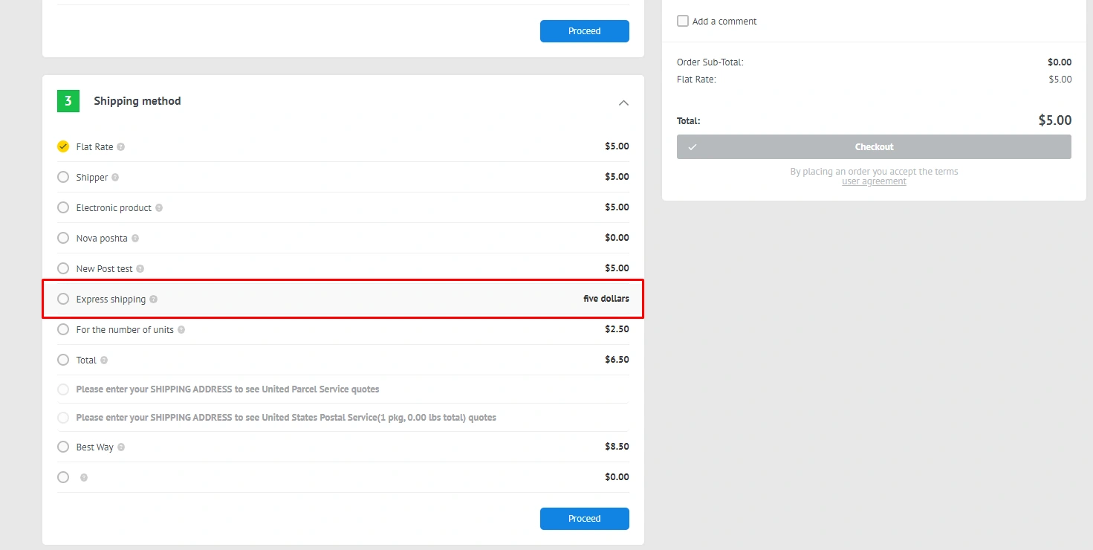Click the gray Checkout button
Viewport: 1093px width, 550px height.
click(874, 147)
